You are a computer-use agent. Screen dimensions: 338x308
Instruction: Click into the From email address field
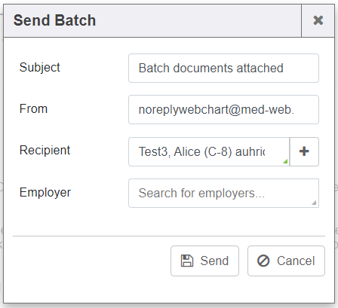[223, 109]
